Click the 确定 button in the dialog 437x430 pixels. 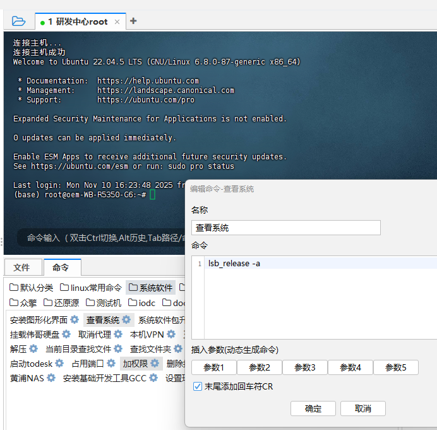coord(313,408)
